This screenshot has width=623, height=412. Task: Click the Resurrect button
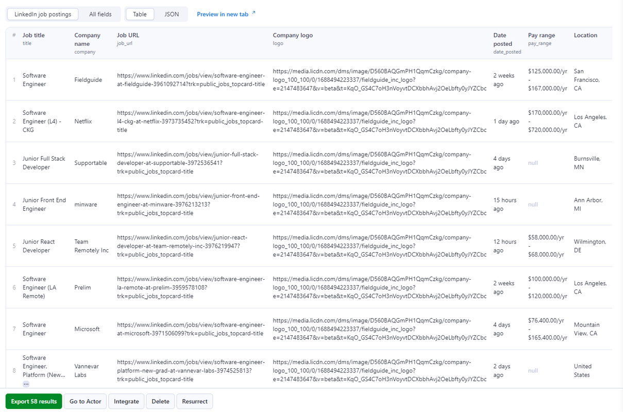(195, 402)
